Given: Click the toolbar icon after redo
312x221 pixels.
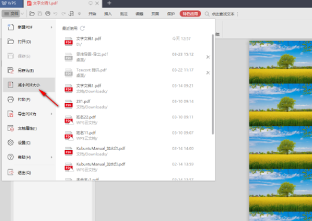Looking at the screenshot, I should 71,14.
